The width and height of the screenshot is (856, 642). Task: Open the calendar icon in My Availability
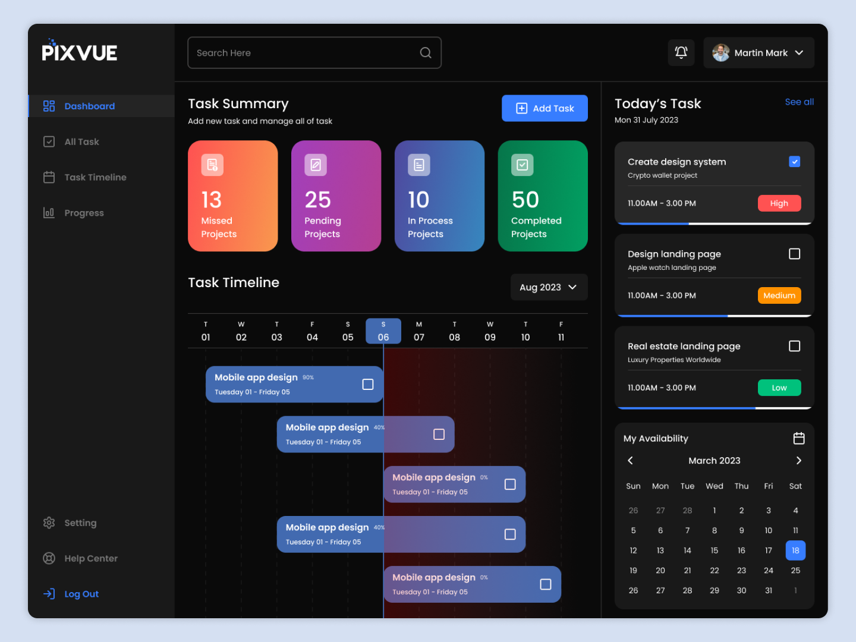(799, 438)
